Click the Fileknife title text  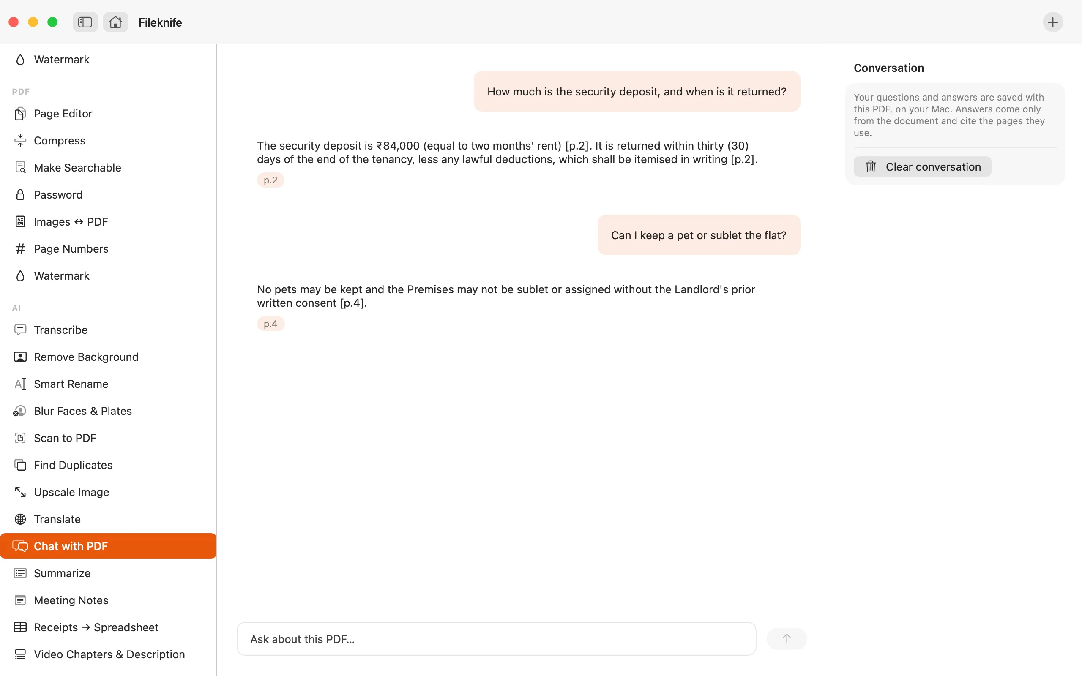pyautogui.click(x=160, y=22)
